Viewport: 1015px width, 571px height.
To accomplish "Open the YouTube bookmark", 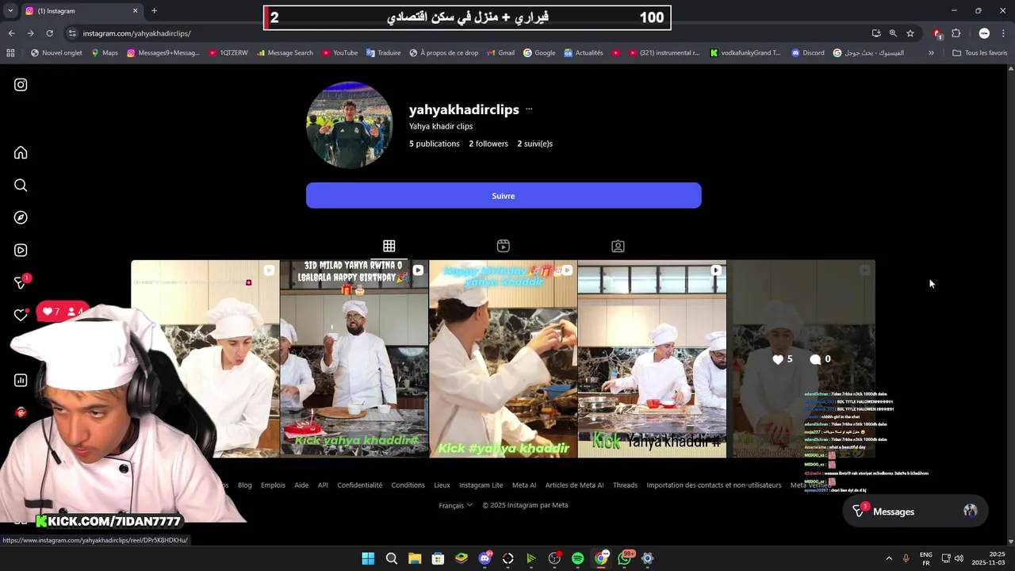I will pyautogui.click(x=340, y=53).
